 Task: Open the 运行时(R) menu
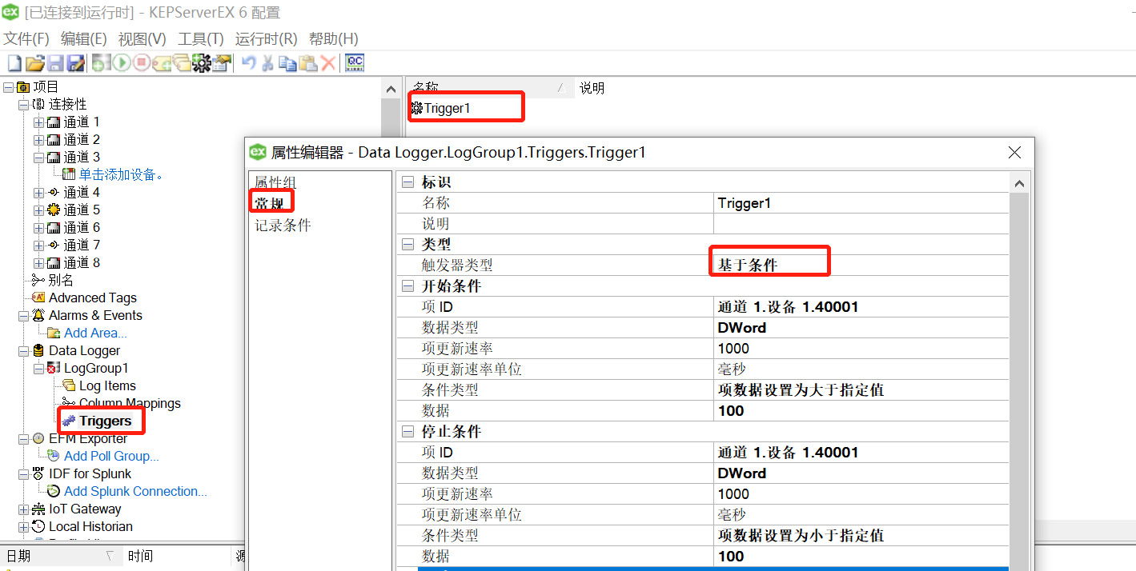(x=267, y=39)
